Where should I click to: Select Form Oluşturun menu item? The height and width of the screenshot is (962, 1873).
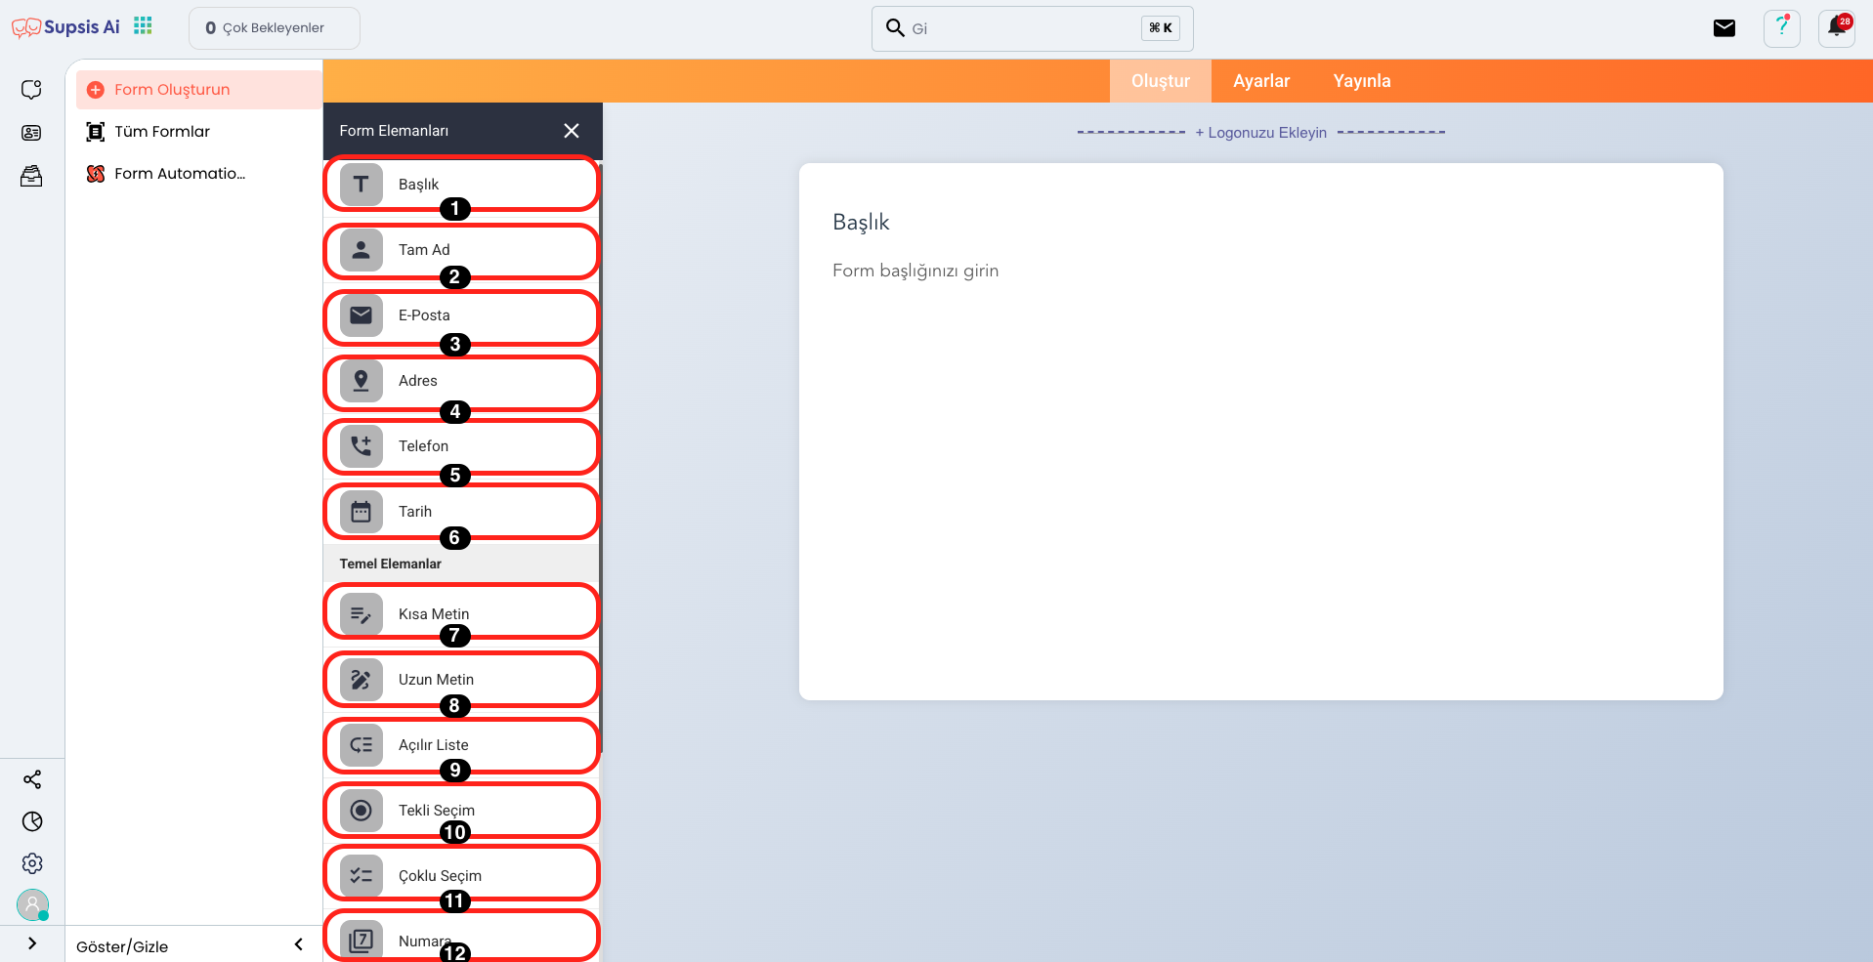tap(198, 90)
